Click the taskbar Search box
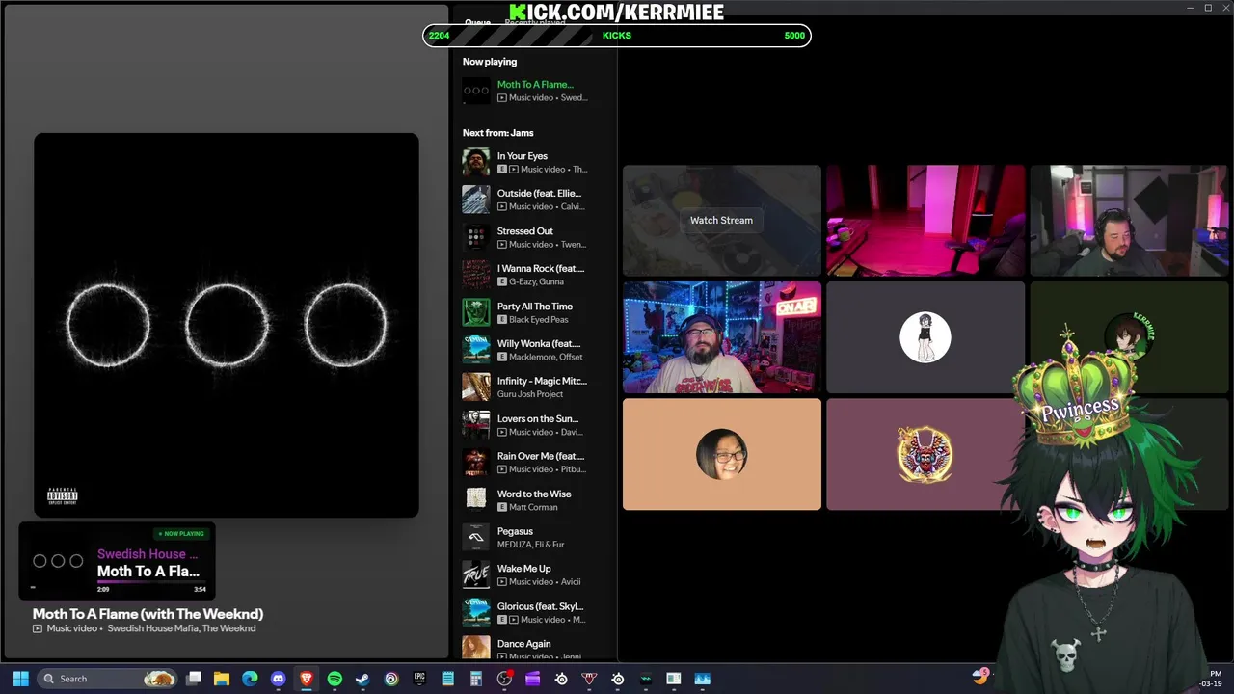Image resolution: width=1234 pixels, height=694 pixels. 108,679
